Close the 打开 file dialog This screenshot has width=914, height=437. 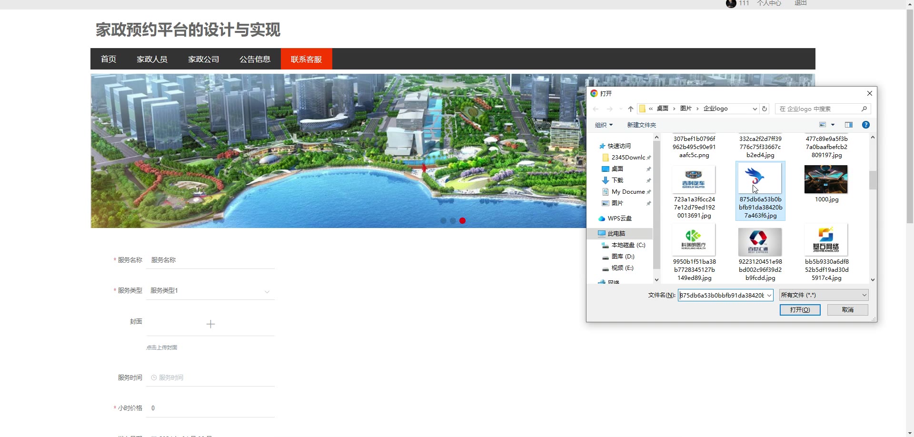[869, 93]
